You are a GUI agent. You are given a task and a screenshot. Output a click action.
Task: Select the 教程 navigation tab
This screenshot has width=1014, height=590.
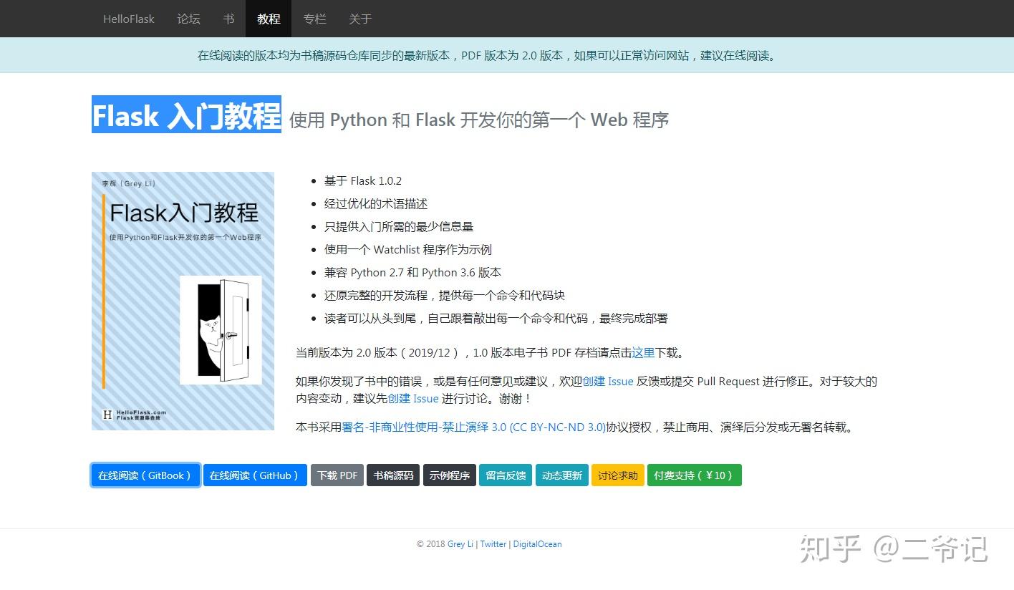click(269, 19)
